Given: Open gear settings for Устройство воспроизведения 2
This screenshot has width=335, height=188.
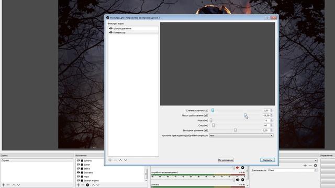Looking at the screenshot, I should (242, 180).
